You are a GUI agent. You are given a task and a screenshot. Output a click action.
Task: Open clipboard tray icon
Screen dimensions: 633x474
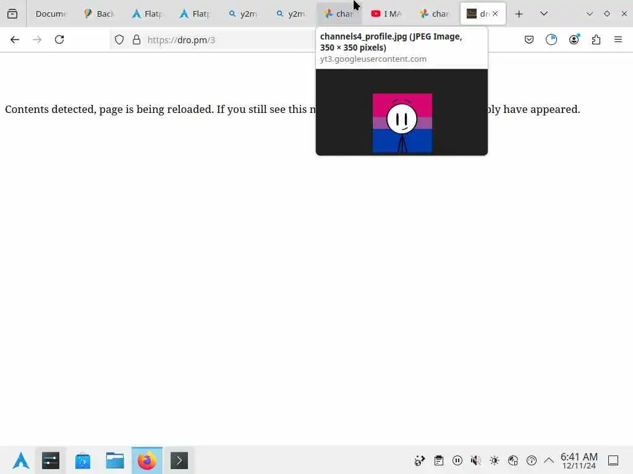coord(439,460)
